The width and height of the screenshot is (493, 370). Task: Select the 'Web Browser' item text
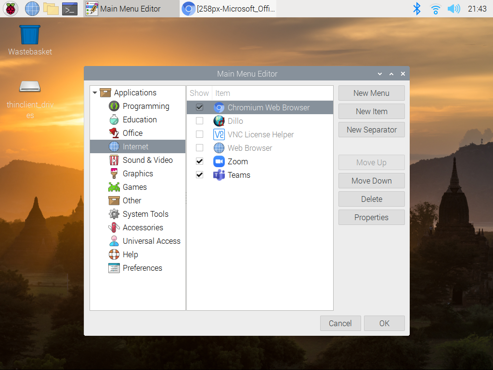(250, 148)
